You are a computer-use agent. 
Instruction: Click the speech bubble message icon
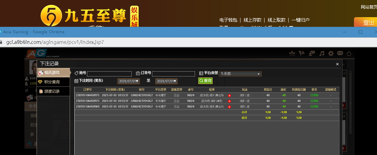(x=340, y=53)
